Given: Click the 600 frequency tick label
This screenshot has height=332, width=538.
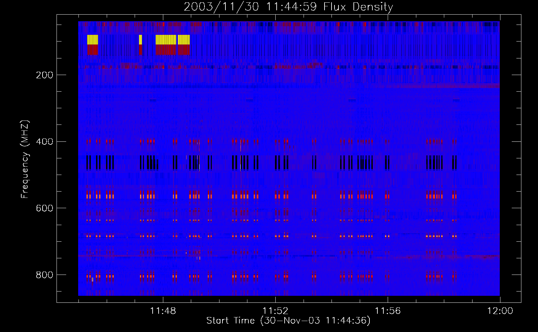Looking at the screenshot, I should 45,208.
